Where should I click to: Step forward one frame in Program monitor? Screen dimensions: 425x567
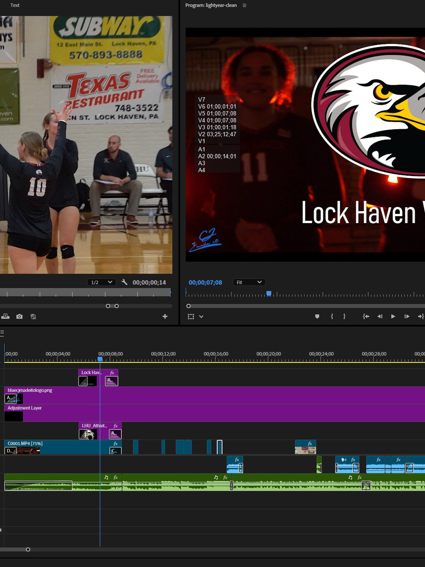406,317
